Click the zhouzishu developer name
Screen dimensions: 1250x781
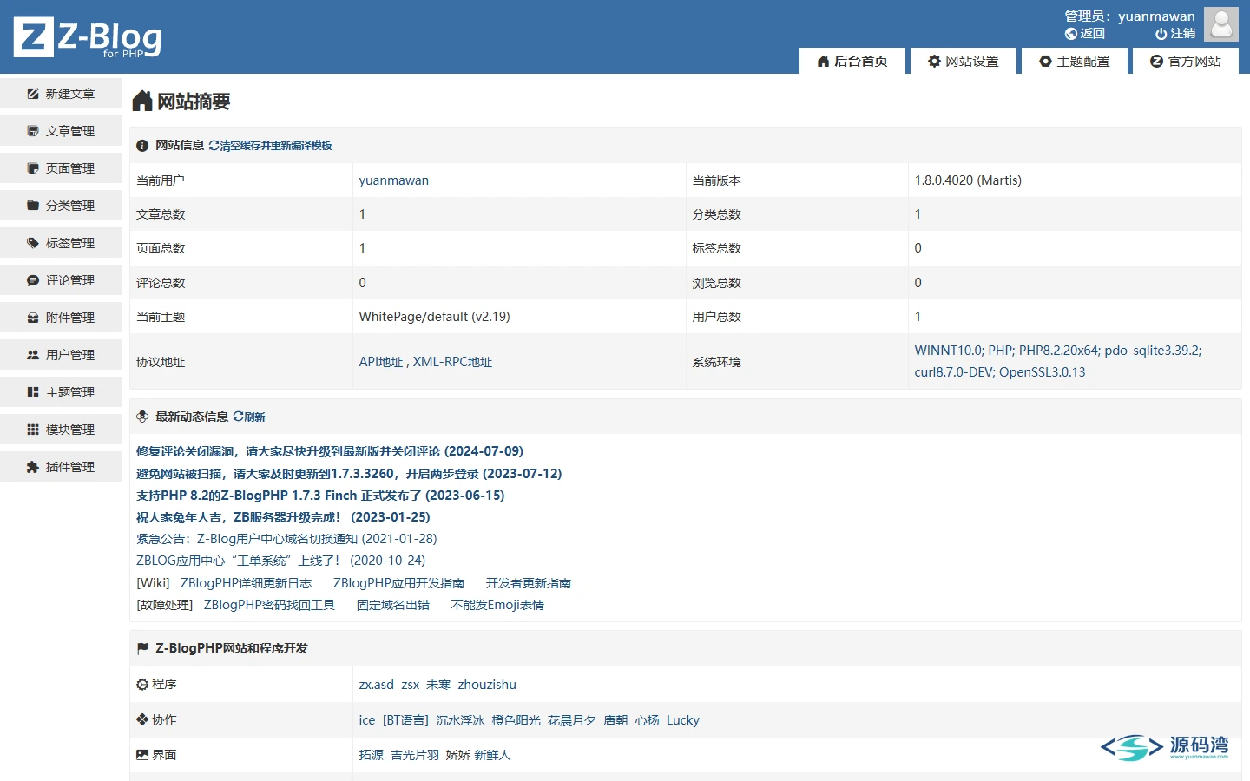[487, 685]
